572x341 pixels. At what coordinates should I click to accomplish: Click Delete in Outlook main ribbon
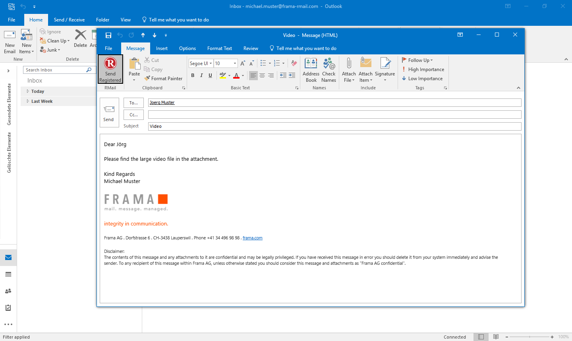[81, 39]
